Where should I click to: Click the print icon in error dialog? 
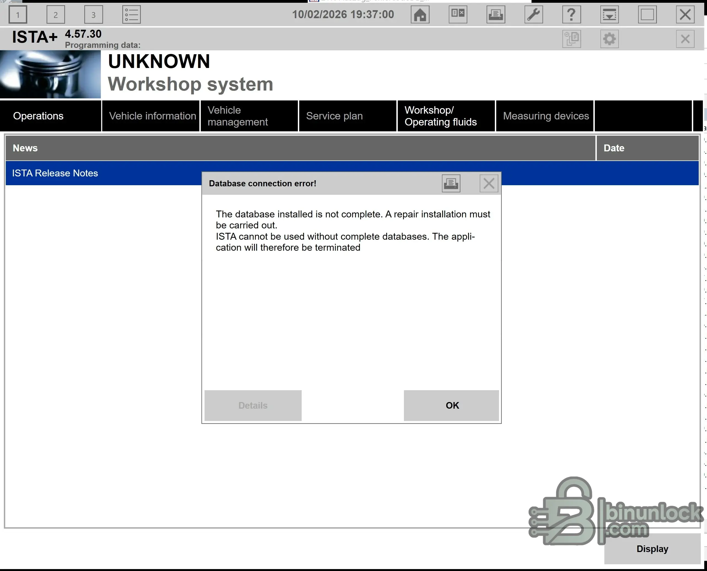pos(451,183)
